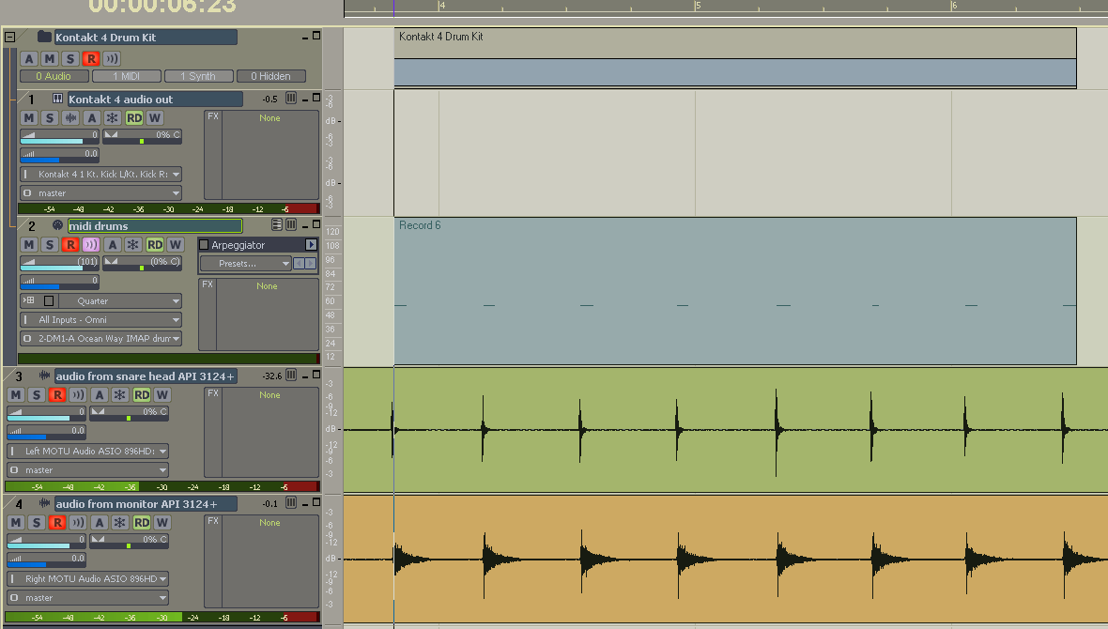
Task: Enable Write automation on audio from monitor track
Action: [x=162, y=523]
